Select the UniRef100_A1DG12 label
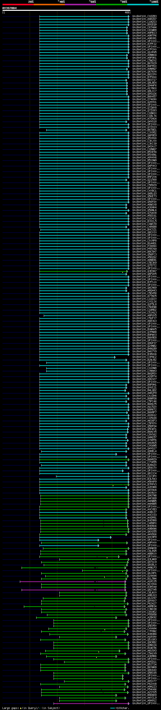 (x=144, y=415)
